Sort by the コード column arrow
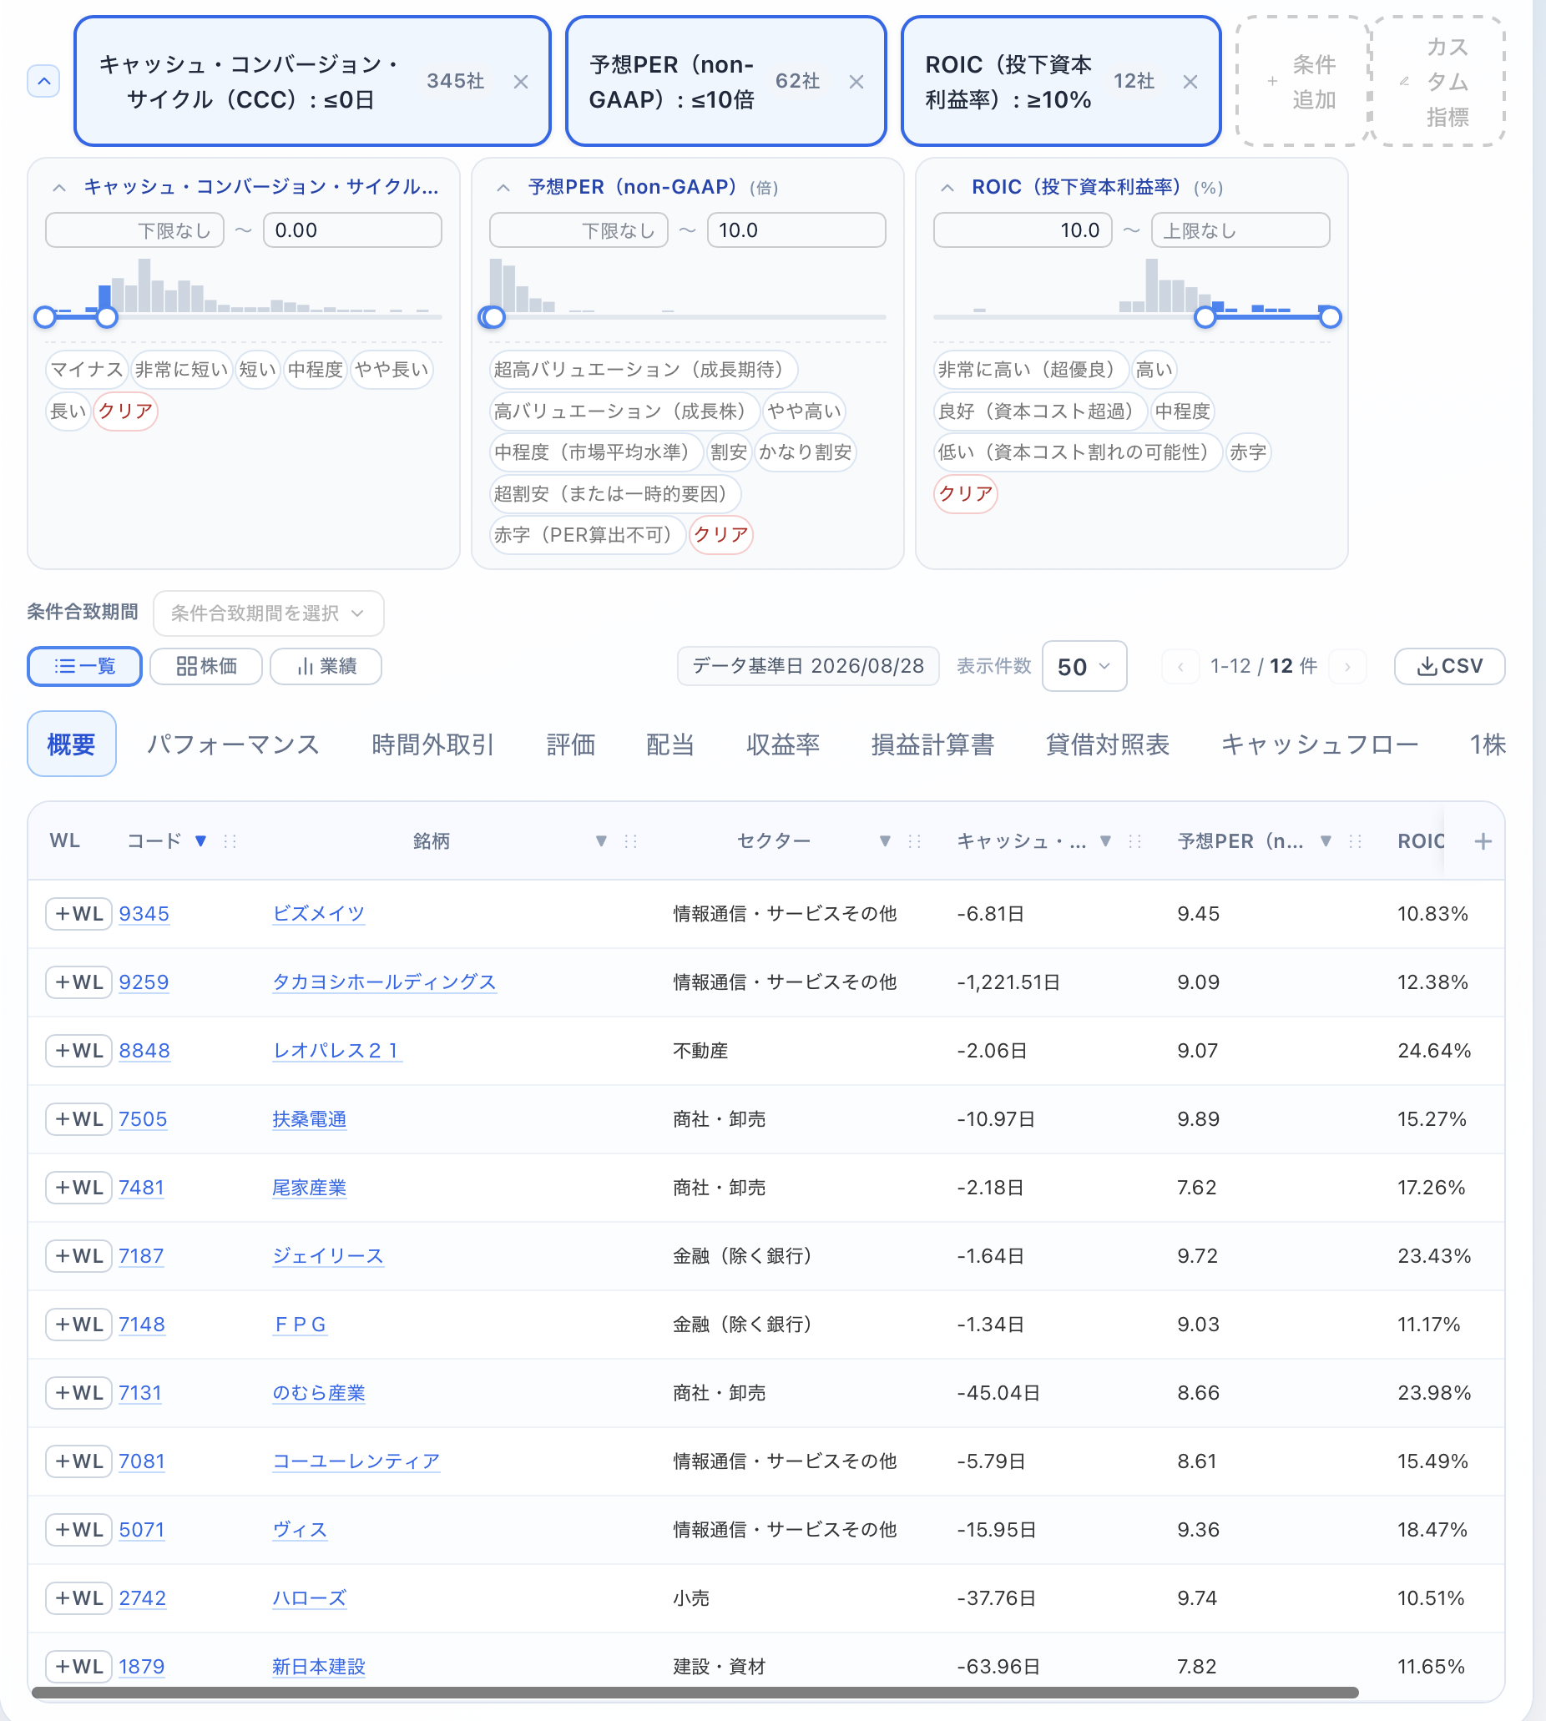1546x1721 pixels. 200,841
